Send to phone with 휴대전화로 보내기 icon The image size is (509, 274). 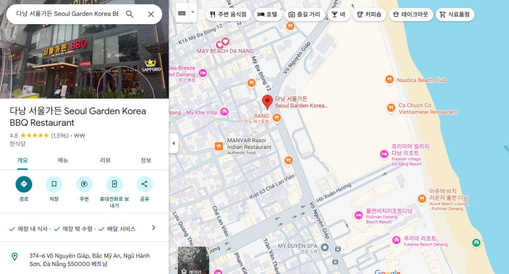pos(114,184)
